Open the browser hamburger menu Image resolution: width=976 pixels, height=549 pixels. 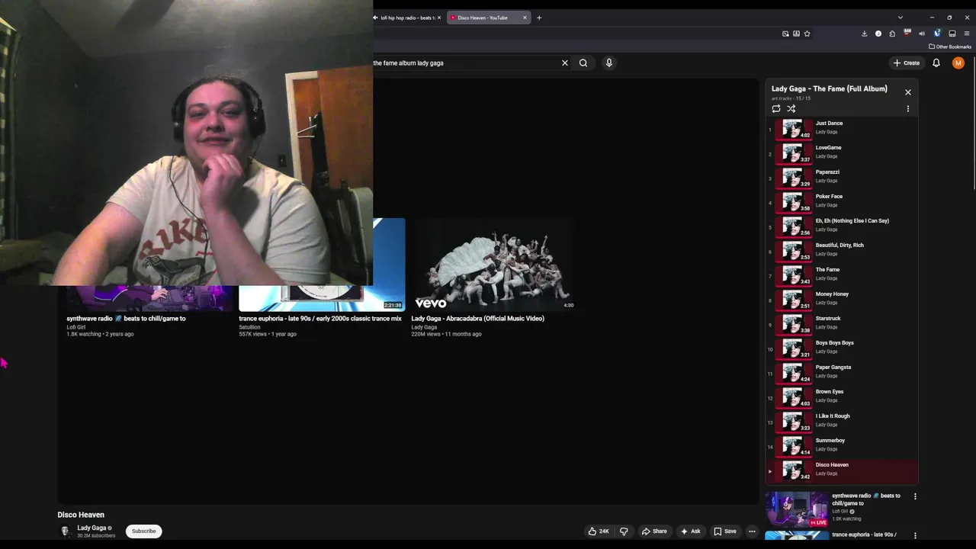click(967, 34)
